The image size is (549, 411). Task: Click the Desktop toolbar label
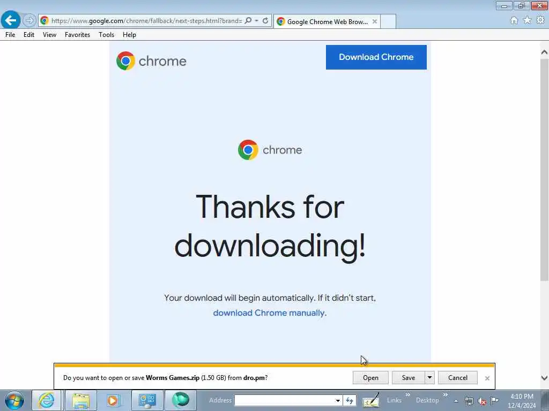click(x=427, y=400)
